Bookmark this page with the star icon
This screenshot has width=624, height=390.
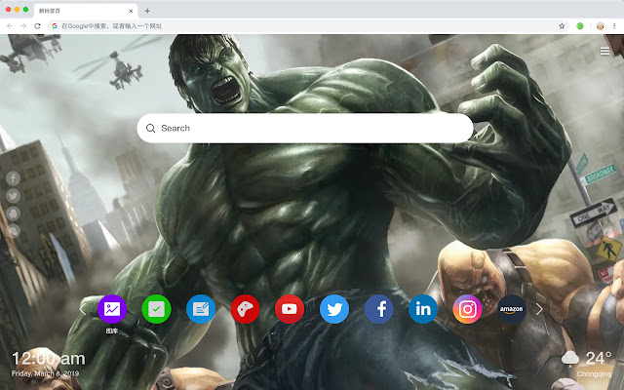(562, 26)
